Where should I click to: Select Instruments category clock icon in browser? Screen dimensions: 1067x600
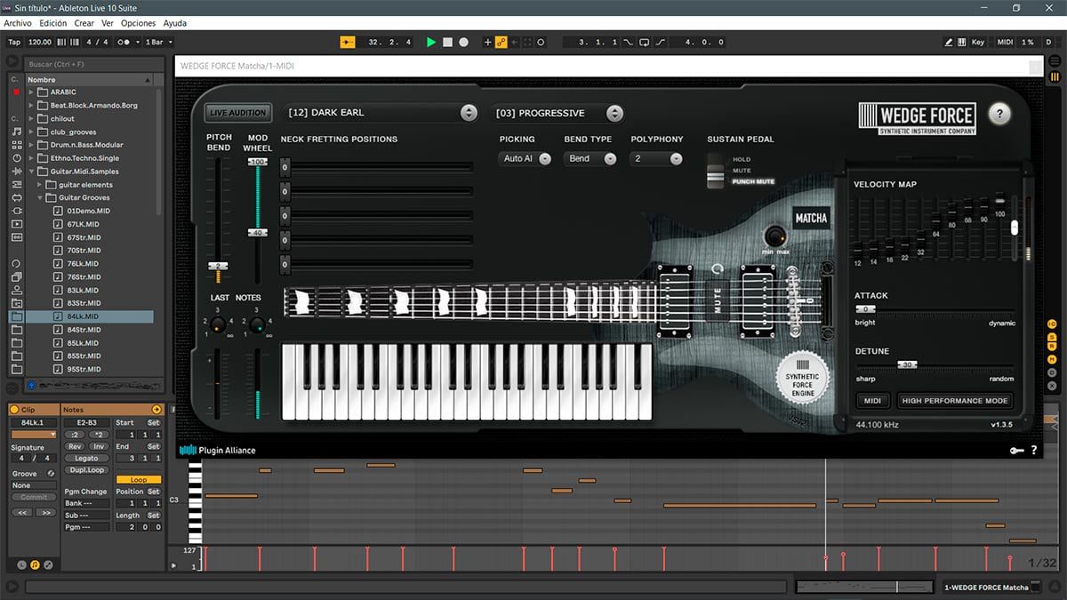click(x=16, y=158)
